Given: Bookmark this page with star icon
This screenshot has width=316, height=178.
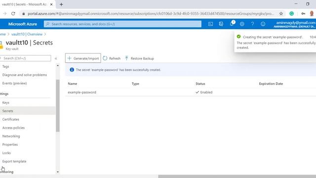Looking at the screenshot, I should tap(281, 13).
